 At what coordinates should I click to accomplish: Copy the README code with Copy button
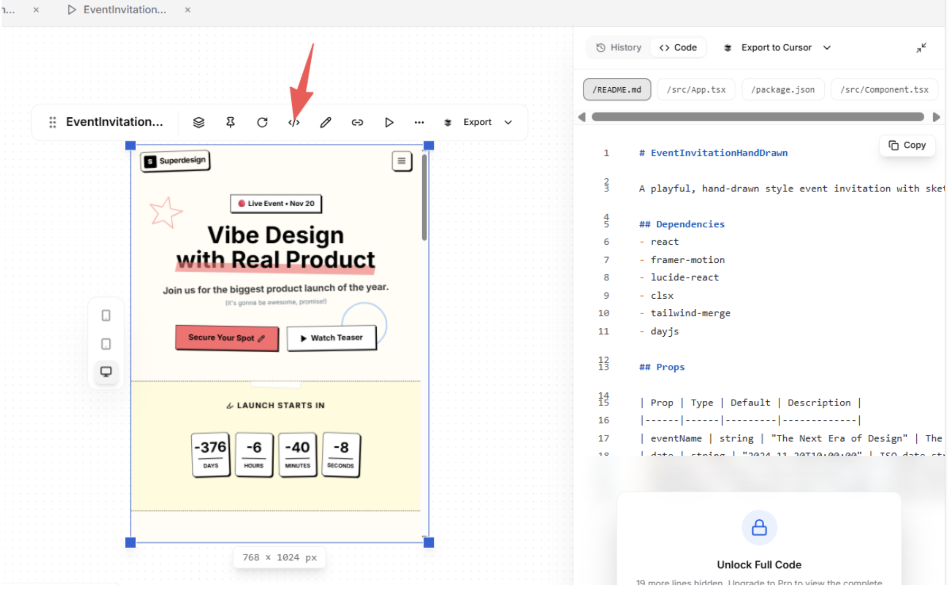tap(907, 145)
